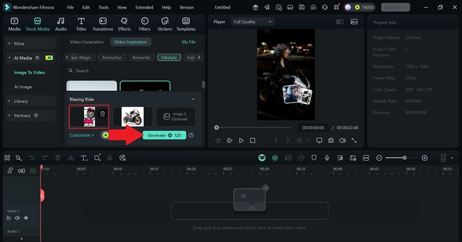The width and height of the screenshot is (462, 242).
Task: Select the Crop tool in timeline toolbar
Action: (97, 158)
